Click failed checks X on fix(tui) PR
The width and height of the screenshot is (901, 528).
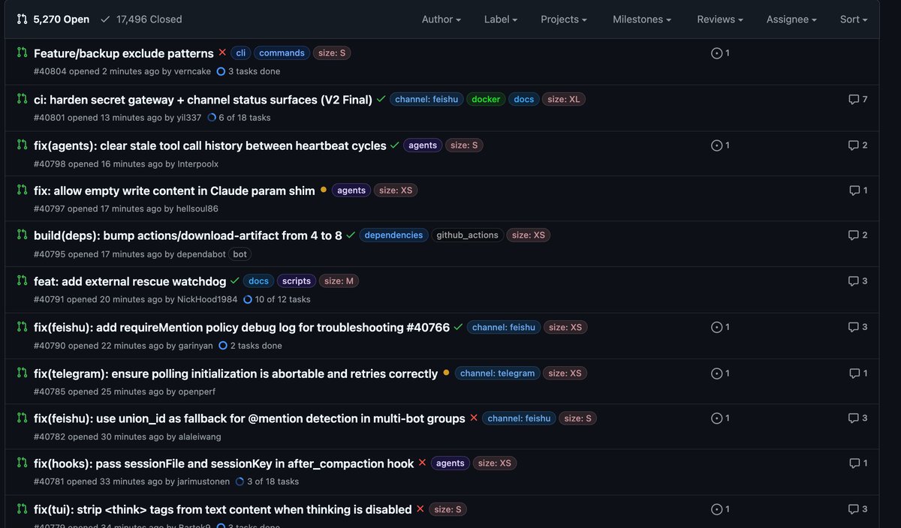point(420,509)
